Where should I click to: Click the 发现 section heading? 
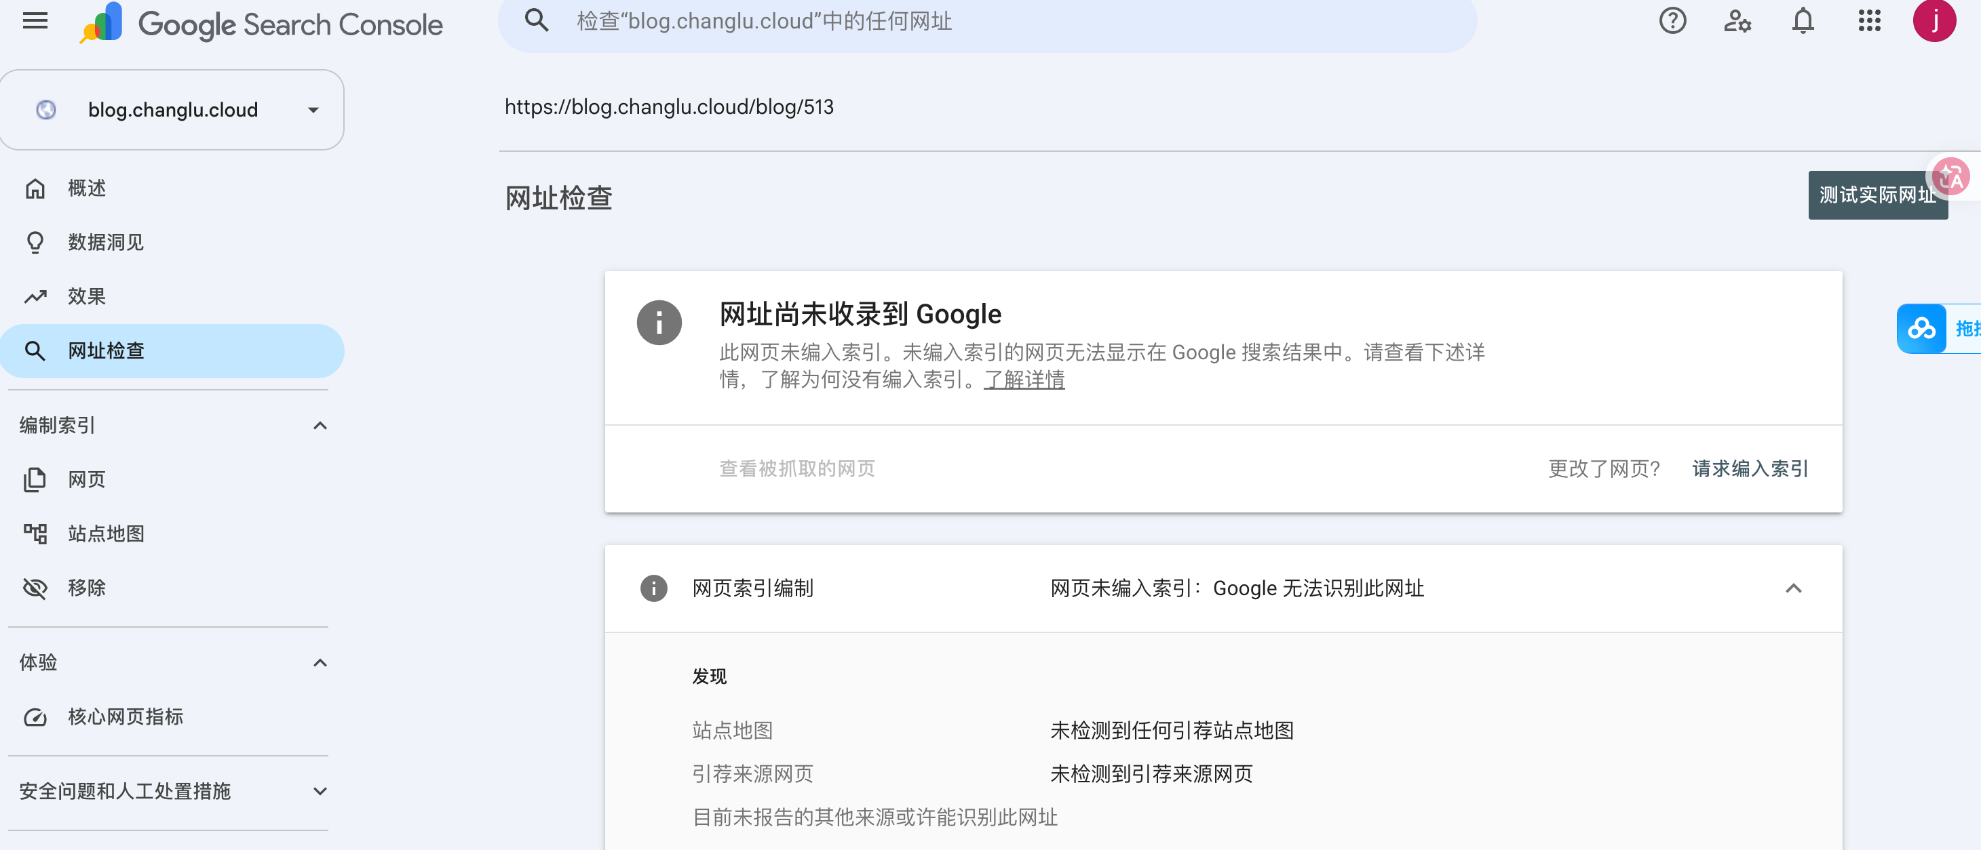(709, 676)
